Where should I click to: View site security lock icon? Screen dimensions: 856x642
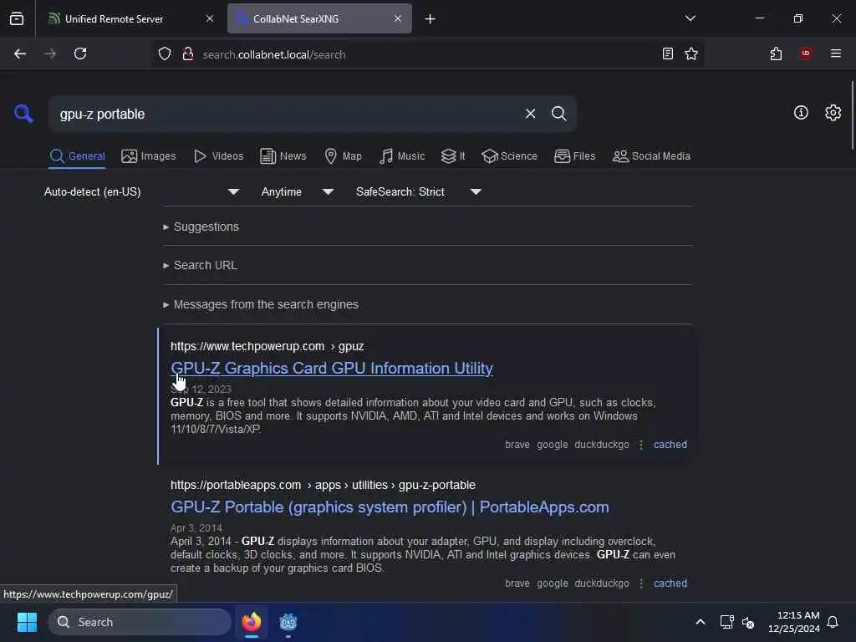click(x=188, y=54)
